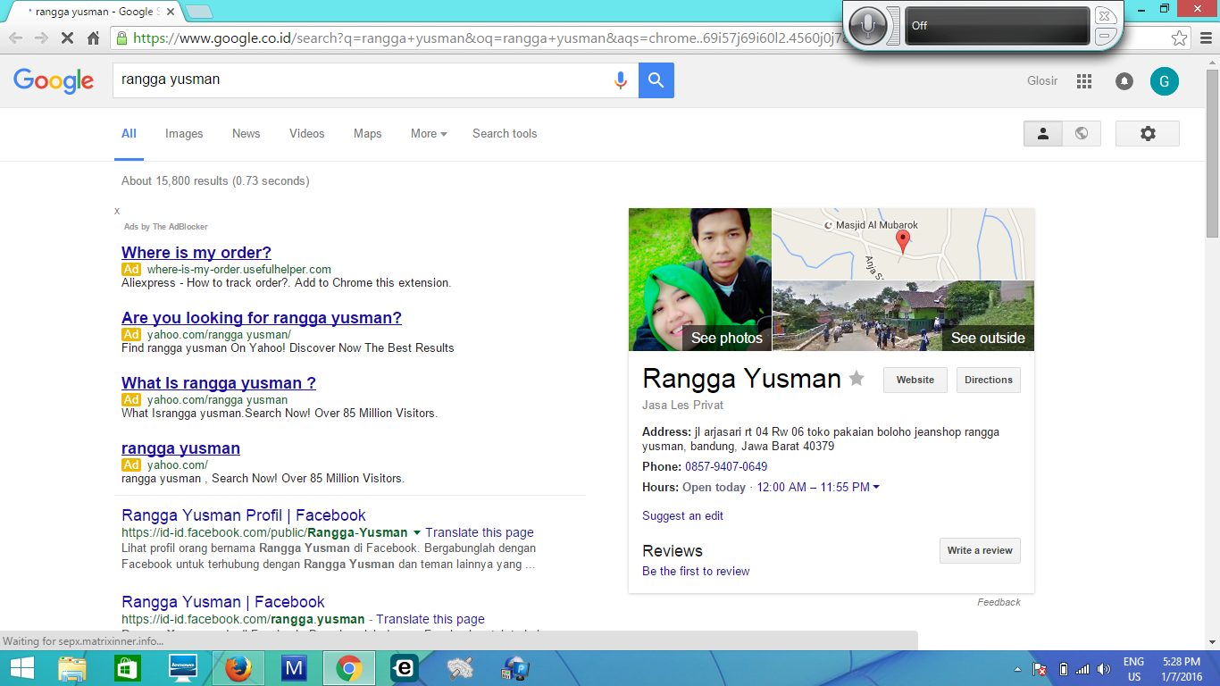Open the Google apps grid
This screenshot has width=1220, height=686.
click(1084, 81)
